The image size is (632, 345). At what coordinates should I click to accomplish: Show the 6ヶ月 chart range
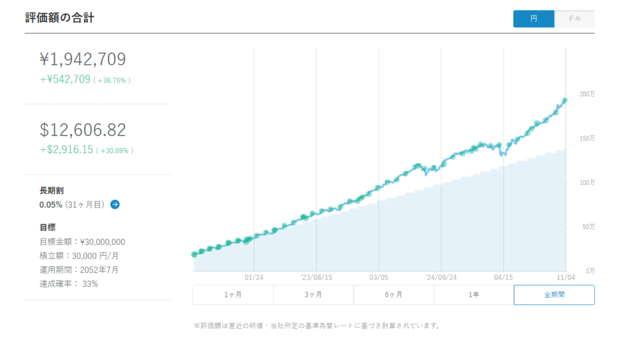393,295
